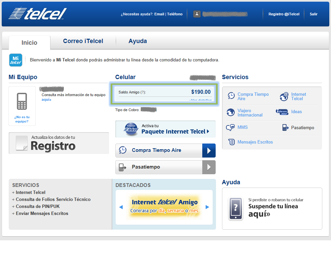Click the Tipo de Cobro label

coord(127,110)
